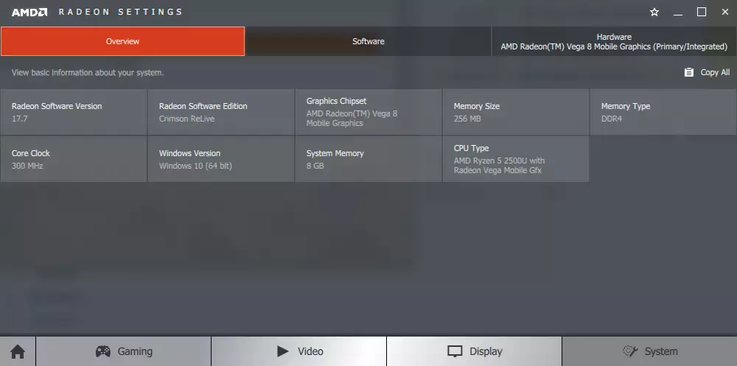
Task: Click the AMD logo in title bar
Action: (29, 13)
